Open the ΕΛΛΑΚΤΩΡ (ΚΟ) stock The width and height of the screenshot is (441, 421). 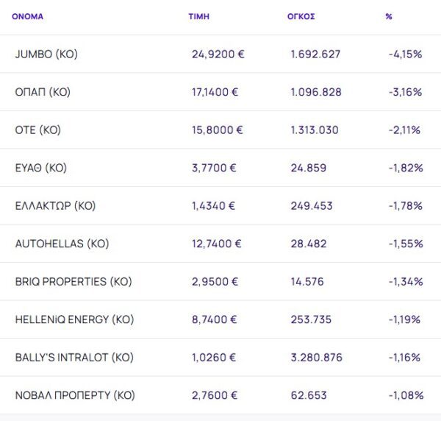(55, 206)
